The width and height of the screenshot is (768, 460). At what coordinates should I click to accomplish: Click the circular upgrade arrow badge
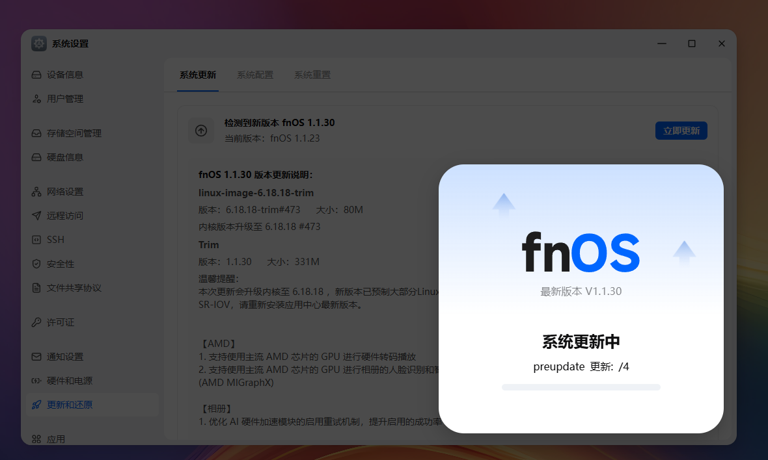coord(201,130)
